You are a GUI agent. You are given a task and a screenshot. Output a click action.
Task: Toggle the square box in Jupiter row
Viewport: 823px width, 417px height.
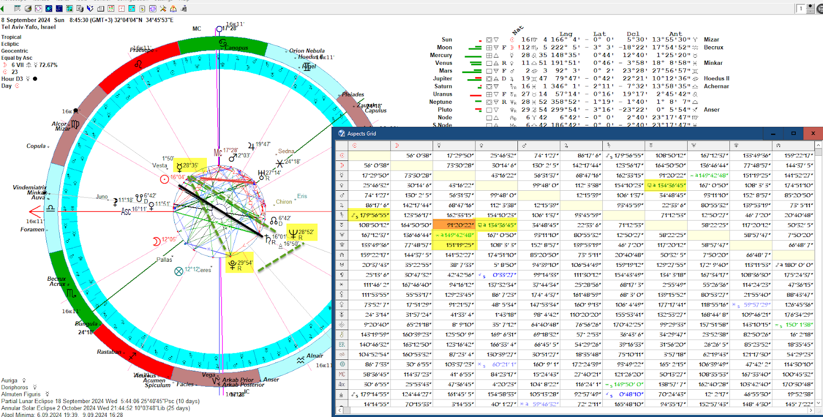pyautogui.click(x=489, y=79)
